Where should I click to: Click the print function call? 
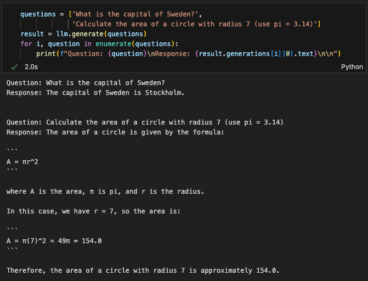(x=46, y=54)
